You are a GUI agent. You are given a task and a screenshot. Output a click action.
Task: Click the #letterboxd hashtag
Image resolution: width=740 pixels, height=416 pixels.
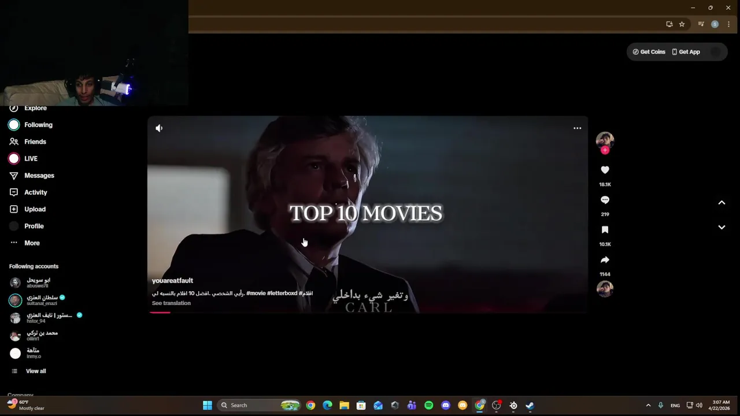pyautogui.click(x=282, y=294)
